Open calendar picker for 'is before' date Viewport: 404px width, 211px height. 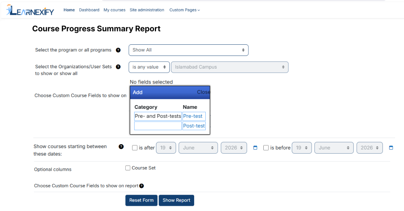[x=391, y=148]
